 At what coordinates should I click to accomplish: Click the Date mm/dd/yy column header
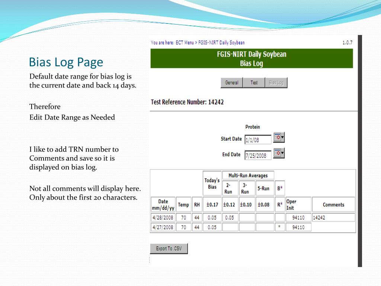pos(163,204)
